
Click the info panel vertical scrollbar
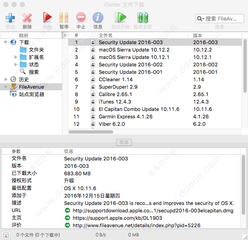tap(243, 185)
